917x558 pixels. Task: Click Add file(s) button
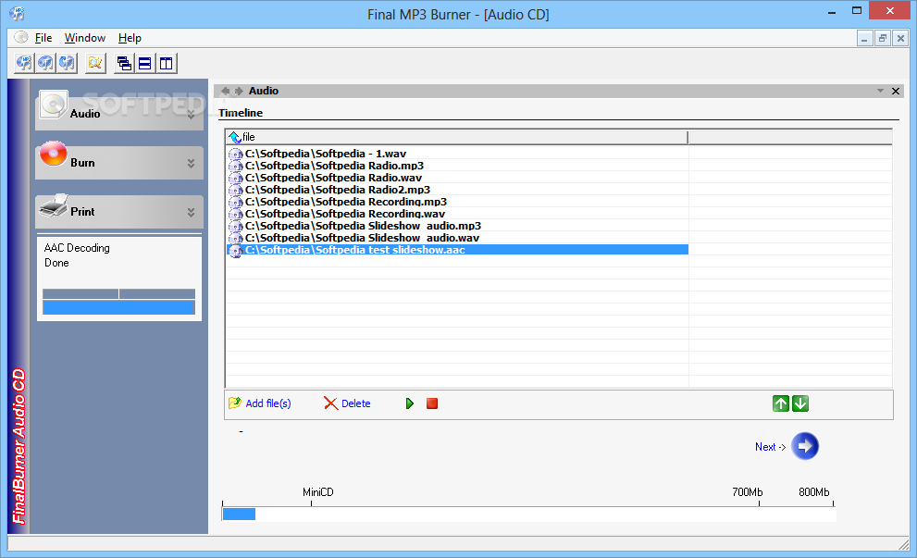(260, 403)
